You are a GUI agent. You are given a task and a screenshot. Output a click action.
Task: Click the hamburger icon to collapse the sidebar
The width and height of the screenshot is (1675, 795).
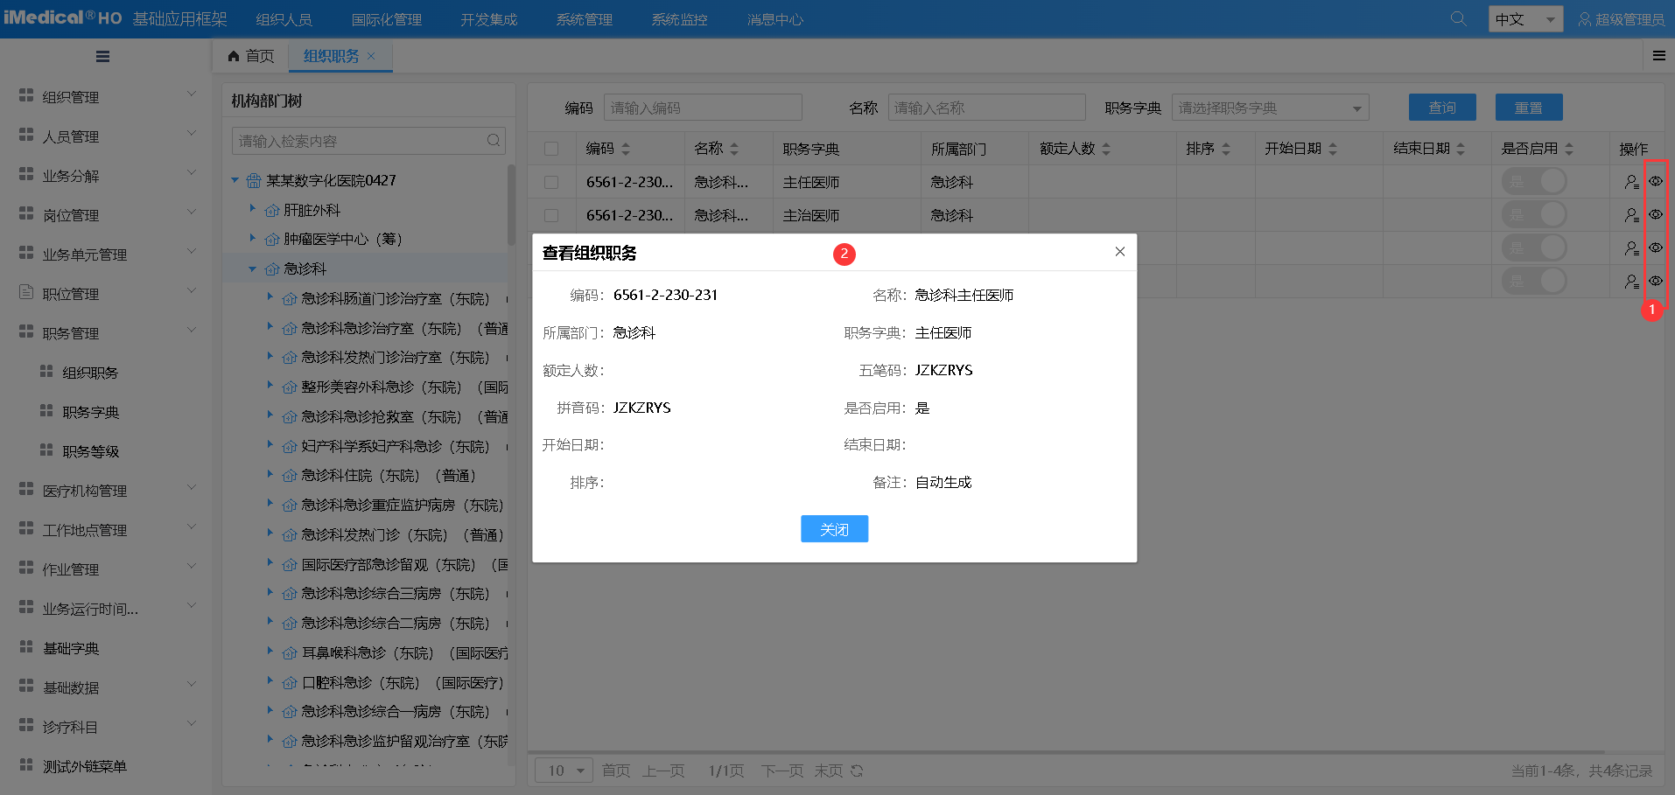(x=102, y=57)
